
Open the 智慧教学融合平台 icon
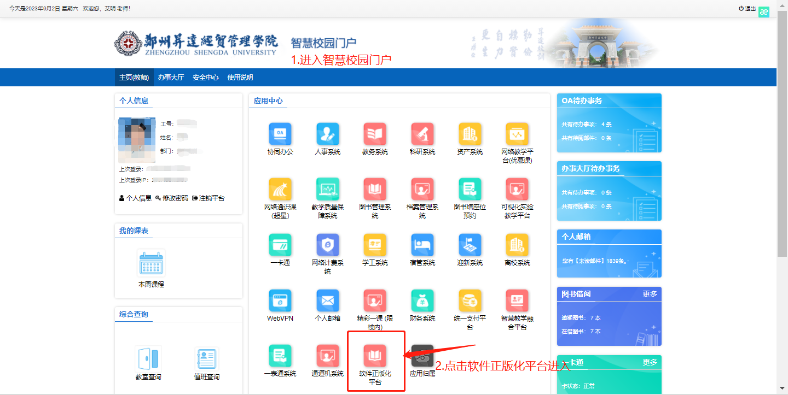point(517,300)
